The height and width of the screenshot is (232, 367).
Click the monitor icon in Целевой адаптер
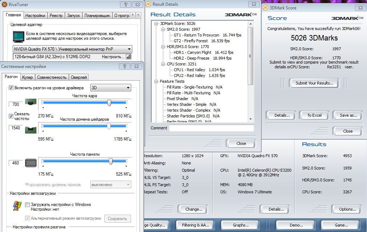(x=18, y=36)
